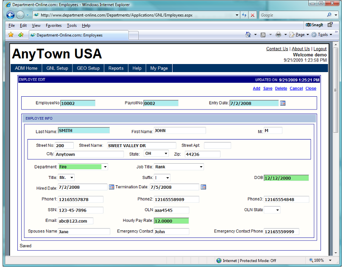Click the First Name field containing JOHN

point(180,131)
